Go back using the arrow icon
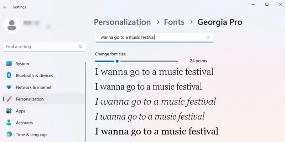Image resolution: width=285 pixels, height=142 pixels. click(x=5, y=7)
